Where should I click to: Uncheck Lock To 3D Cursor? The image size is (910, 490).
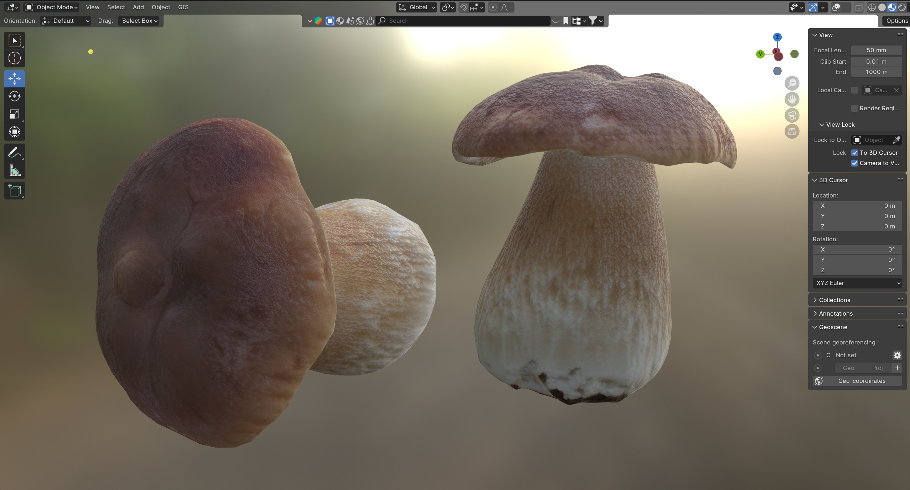point(854,153)
